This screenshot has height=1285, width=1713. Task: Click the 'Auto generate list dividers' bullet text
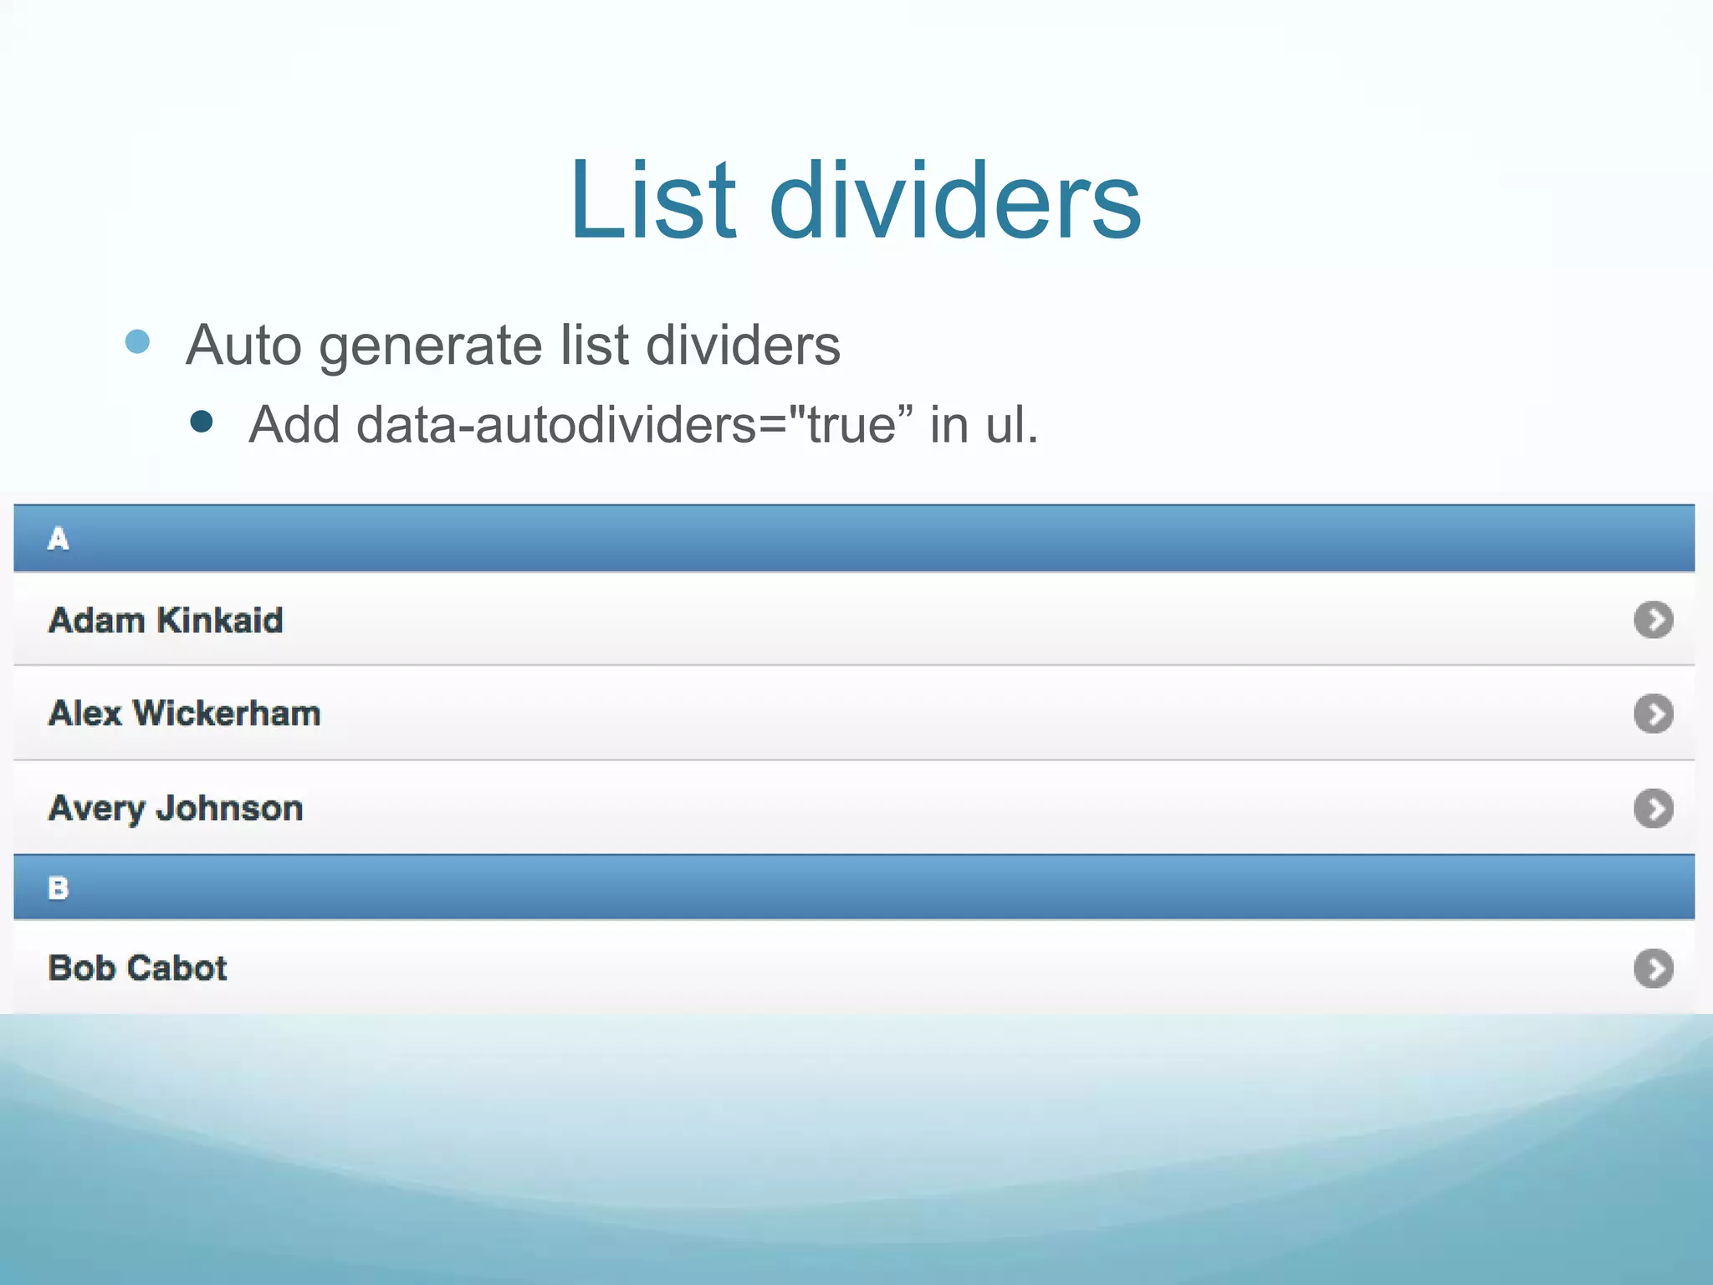click(513, 346)
